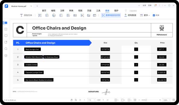This screenshot has width=179, height=105.
Task: Go to the last page
Action: 107,100
